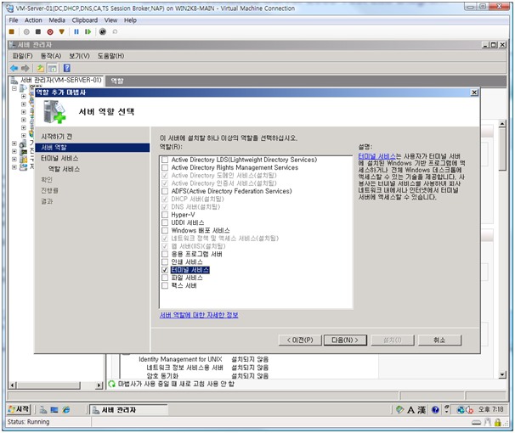The width and height of the screenshot is (515, 433).
Task: Click the refresh icon in Server Manager status line
Action: pos(111,384)
